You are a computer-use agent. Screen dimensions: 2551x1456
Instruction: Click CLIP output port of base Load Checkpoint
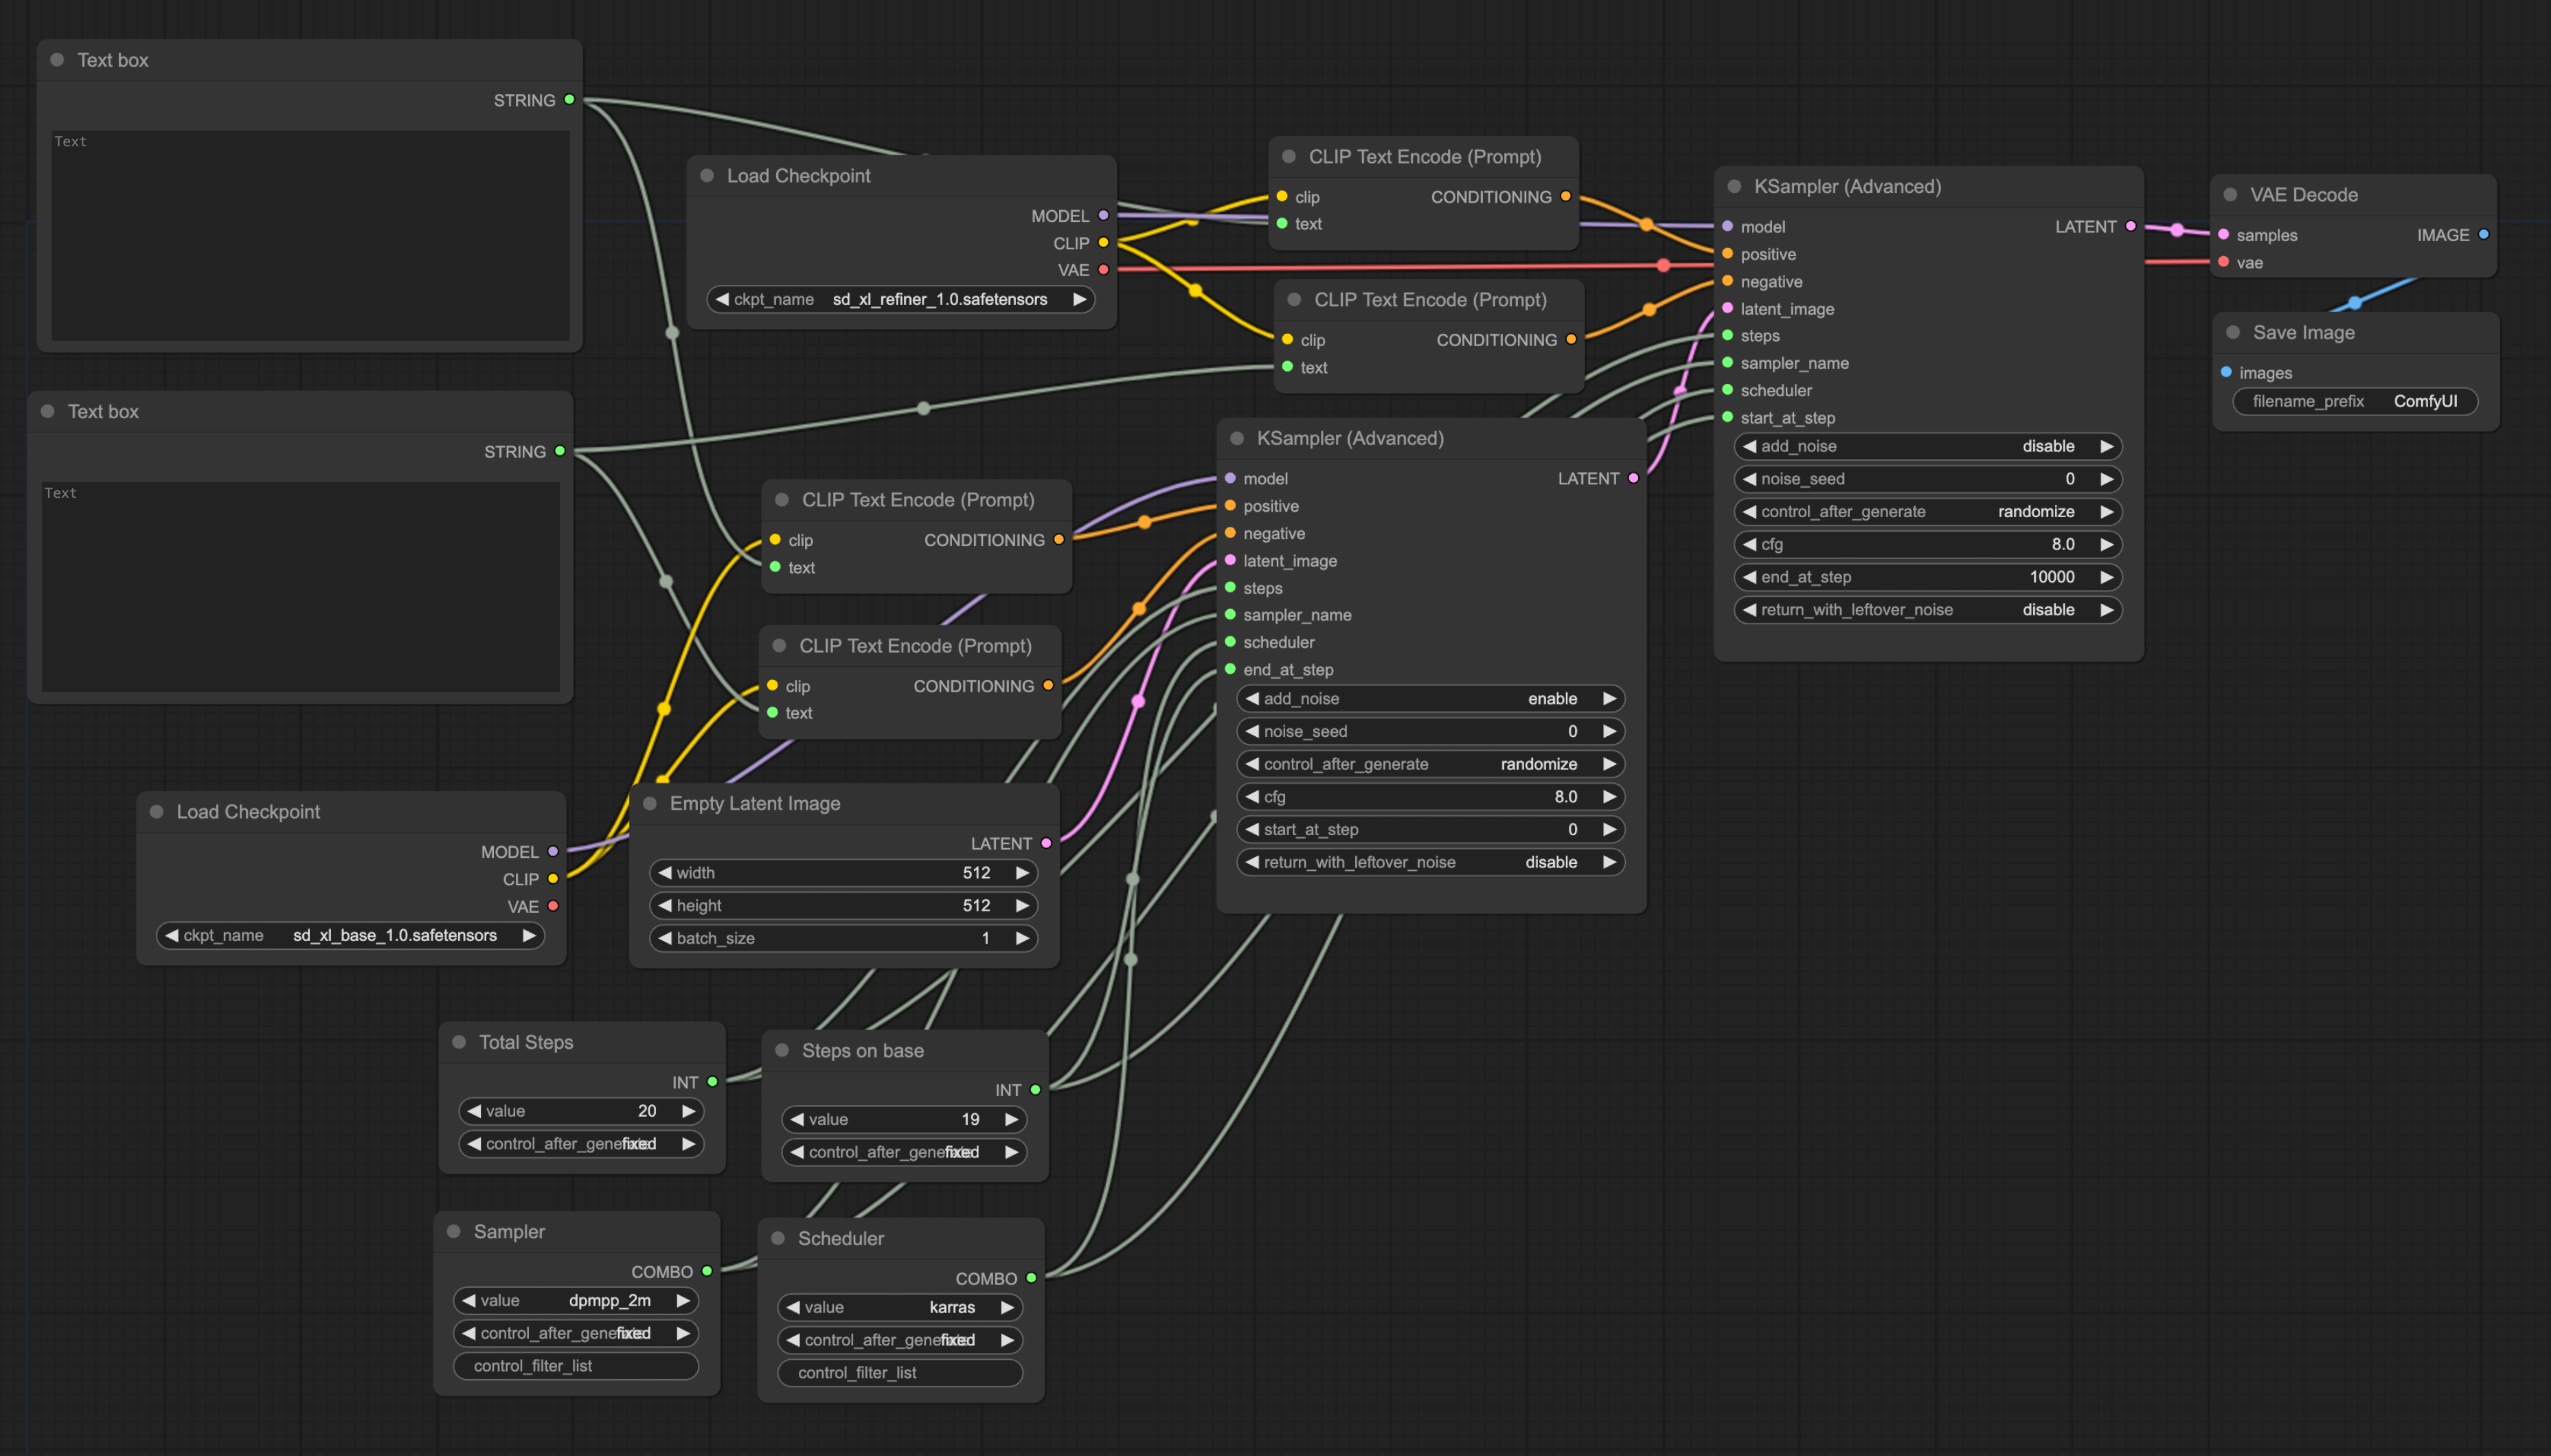[x=552, y=879]
